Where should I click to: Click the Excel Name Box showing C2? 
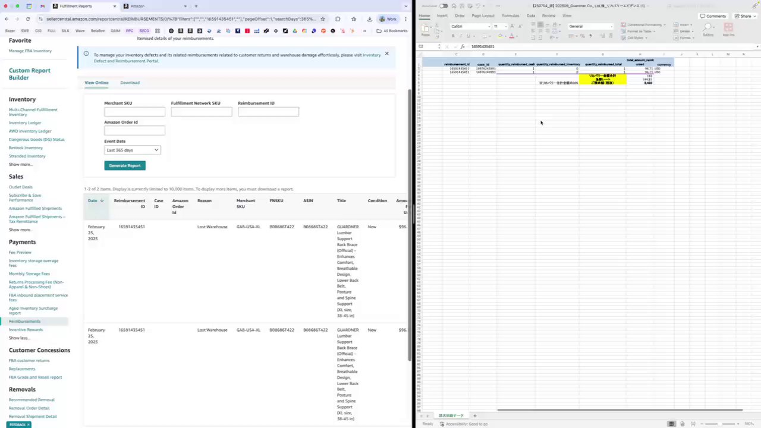tap(428, 46)
